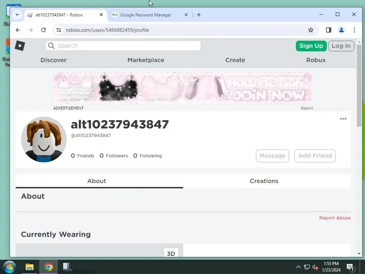Close the Google Password Manager tab
Image resolution: width=365 pixels, height=274 pixels.
pos(186,15)
